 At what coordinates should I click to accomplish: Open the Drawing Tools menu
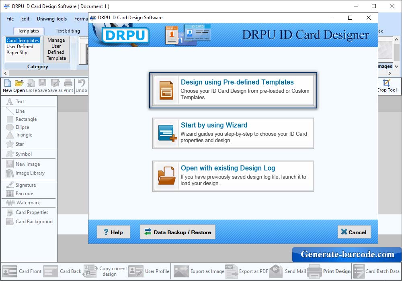[52, 19]
